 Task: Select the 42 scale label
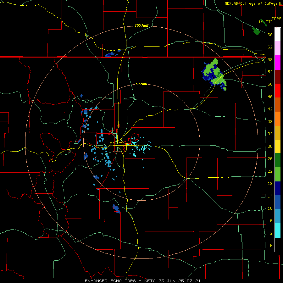click(270, 109)
